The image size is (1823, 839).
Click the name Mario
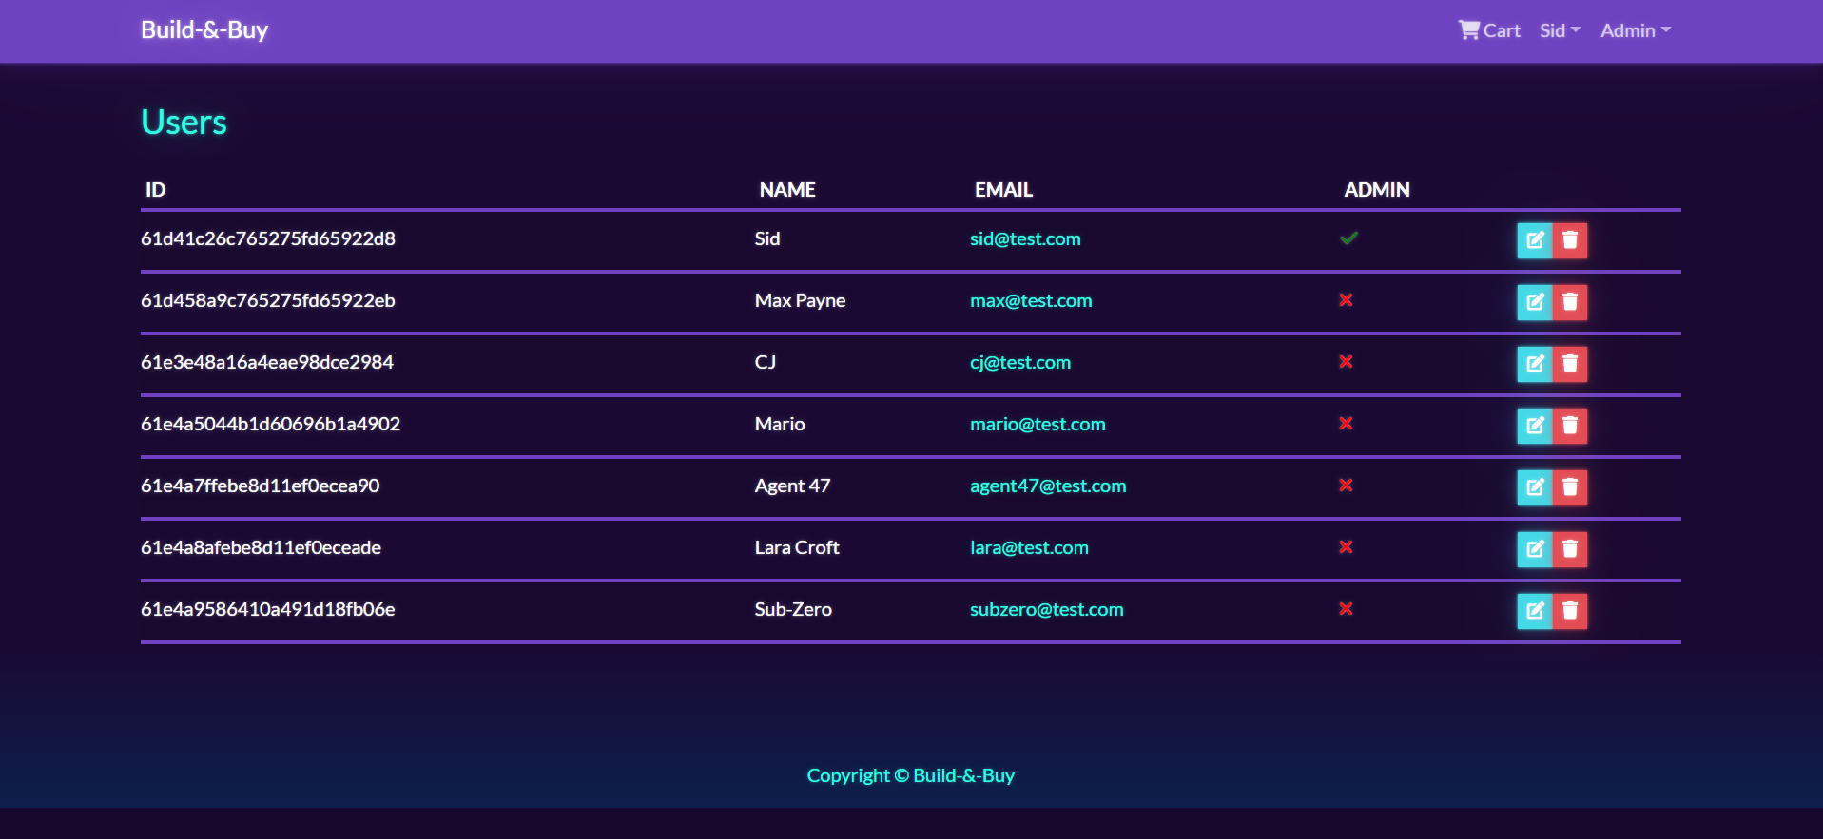(x=780, y=424)
